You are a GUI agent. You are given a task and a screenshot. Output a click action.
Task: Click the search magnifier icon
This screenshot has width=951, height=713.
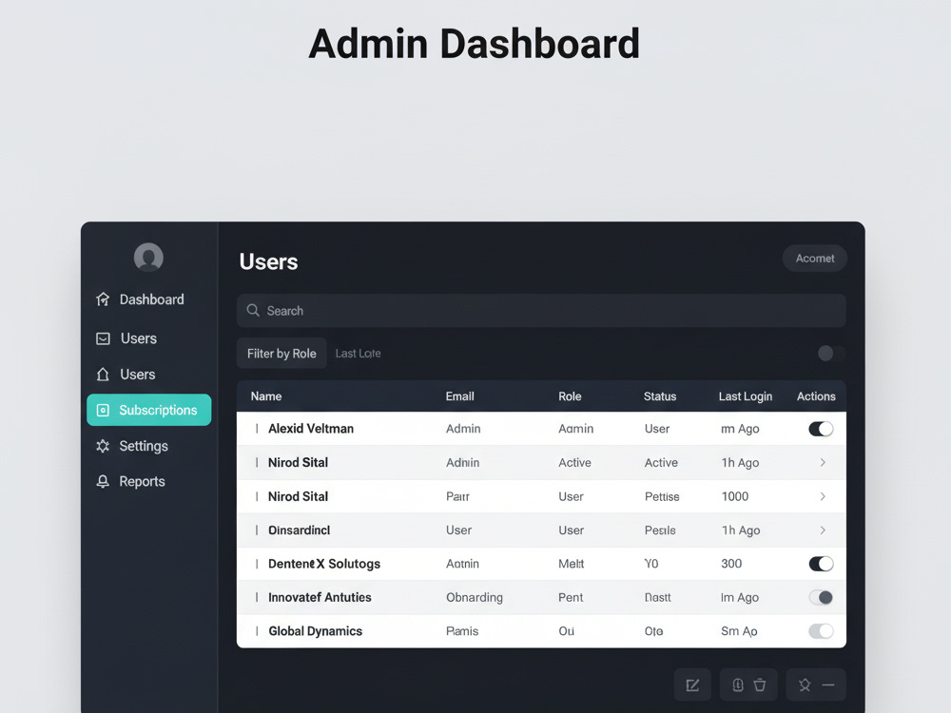(x=253, y=311)
